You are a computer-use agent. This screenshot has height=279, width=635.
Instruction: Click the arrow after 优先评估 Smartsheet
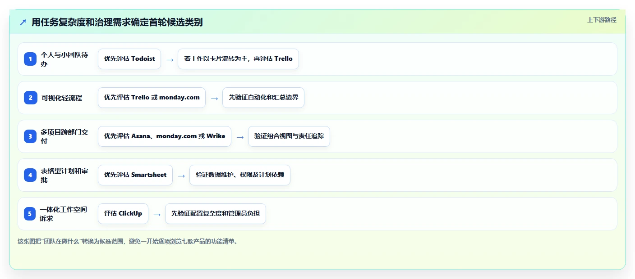[x=181, y=175]
